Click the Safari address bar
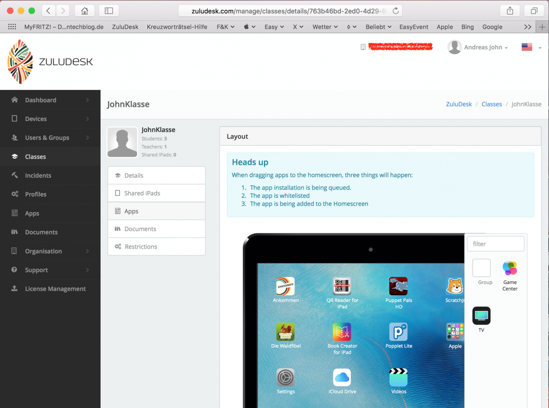Image resolution: width=549 pixels, height=408 pixels. pos(291,11)
